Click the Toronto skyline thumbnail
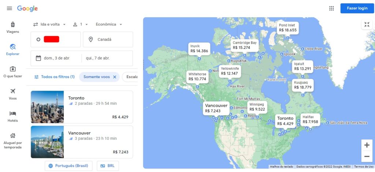 coord(47,107)
